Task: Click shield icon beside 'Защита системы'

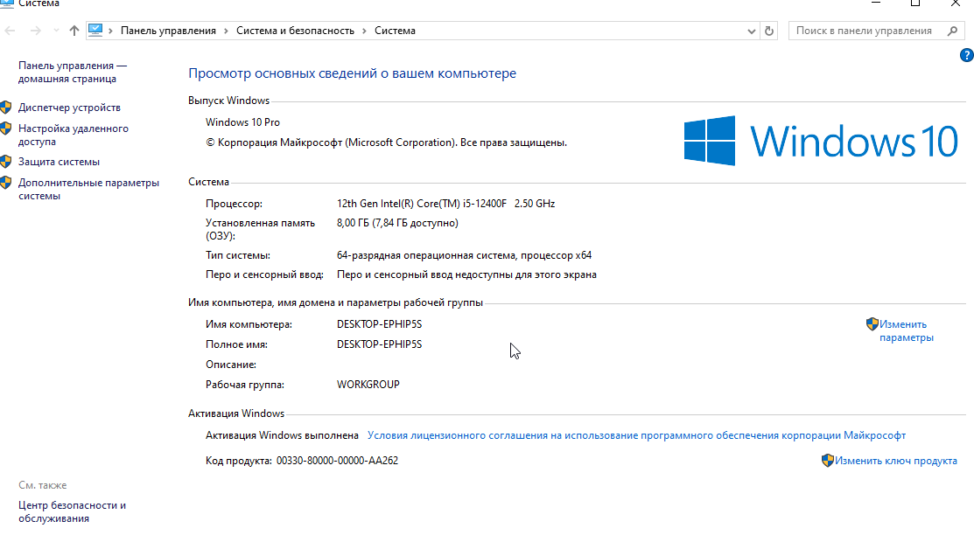Action: 6,162
